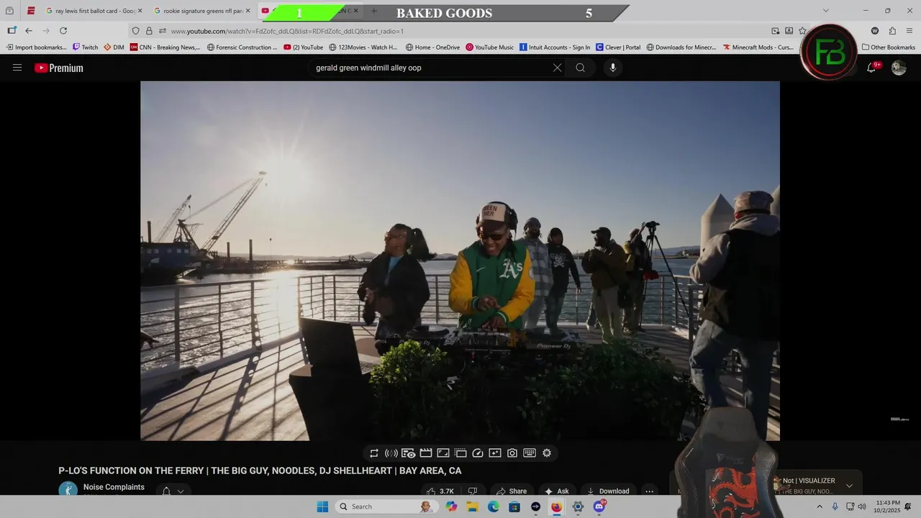Open the Noise Complaints channel name
Viewport: 921px width, 518px height.
[x=114, y=487]
